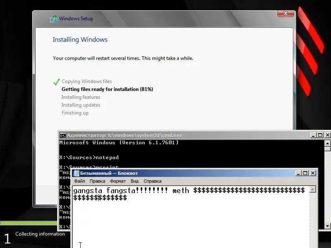
Task: Click the 'Installing features' step
Action: 81,97
